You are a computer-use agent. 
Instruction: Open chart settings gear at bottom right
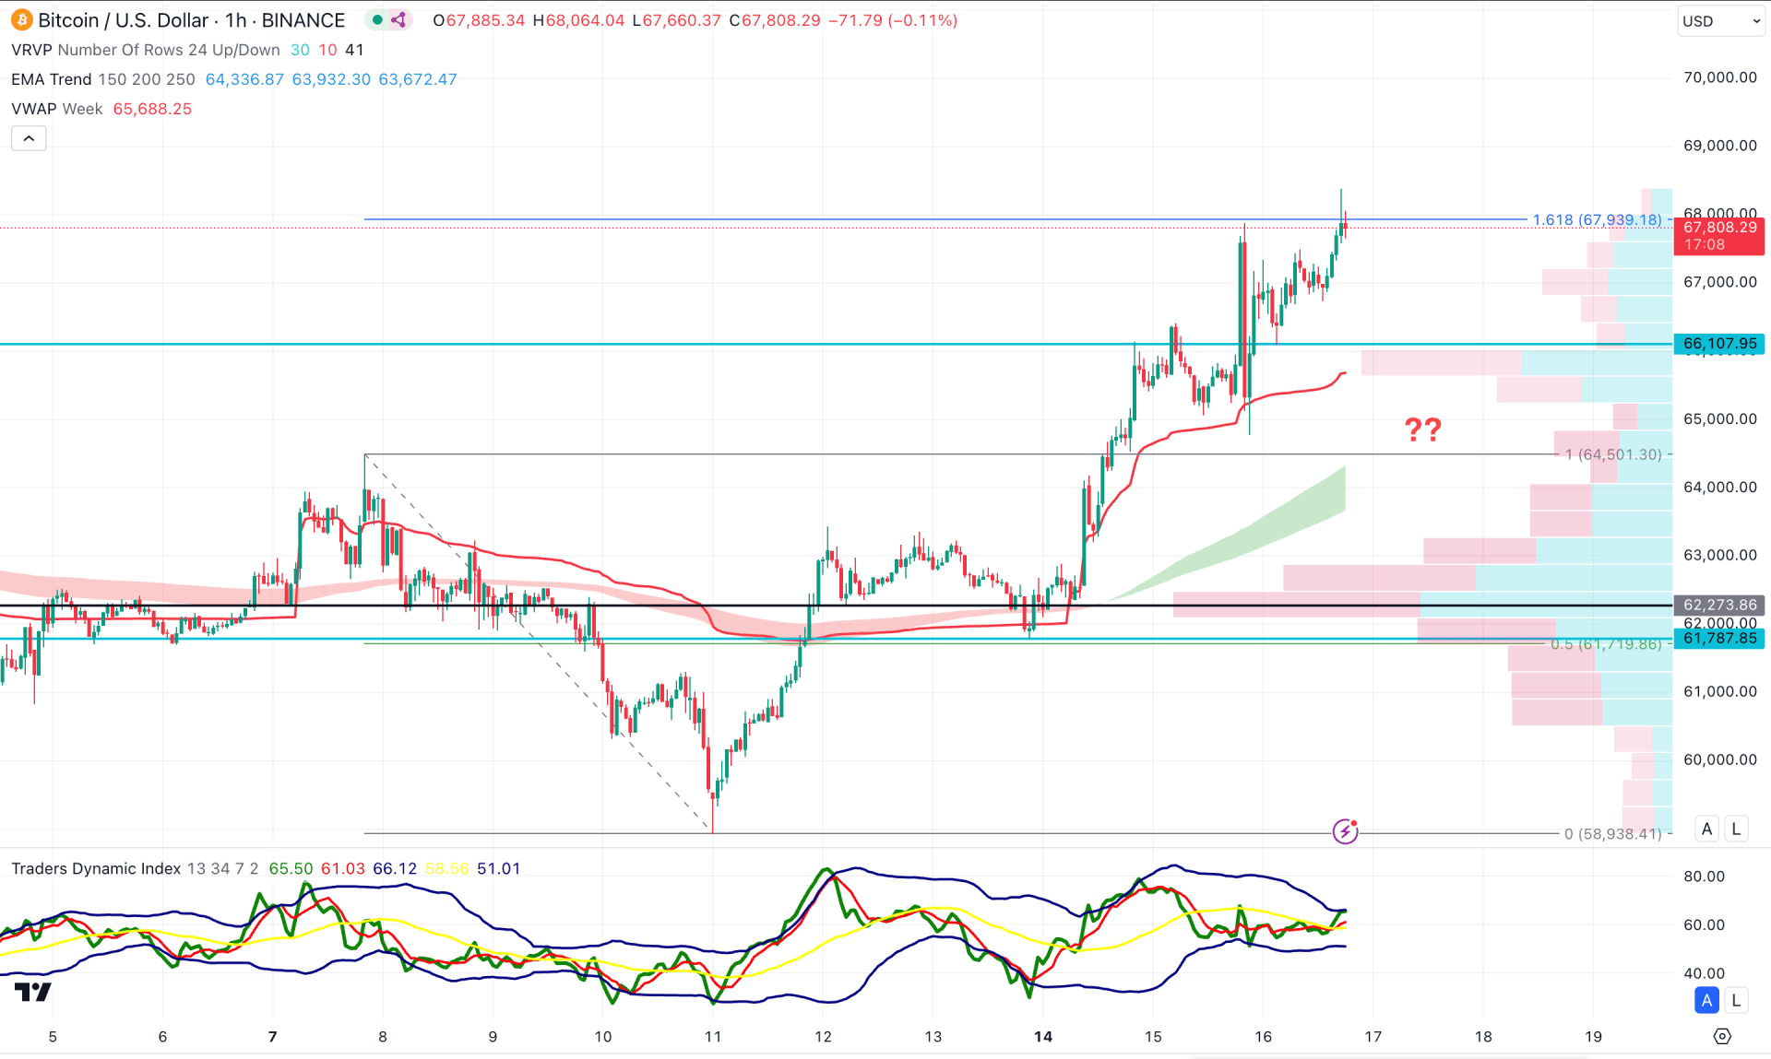click(x=1722, y=1037)
